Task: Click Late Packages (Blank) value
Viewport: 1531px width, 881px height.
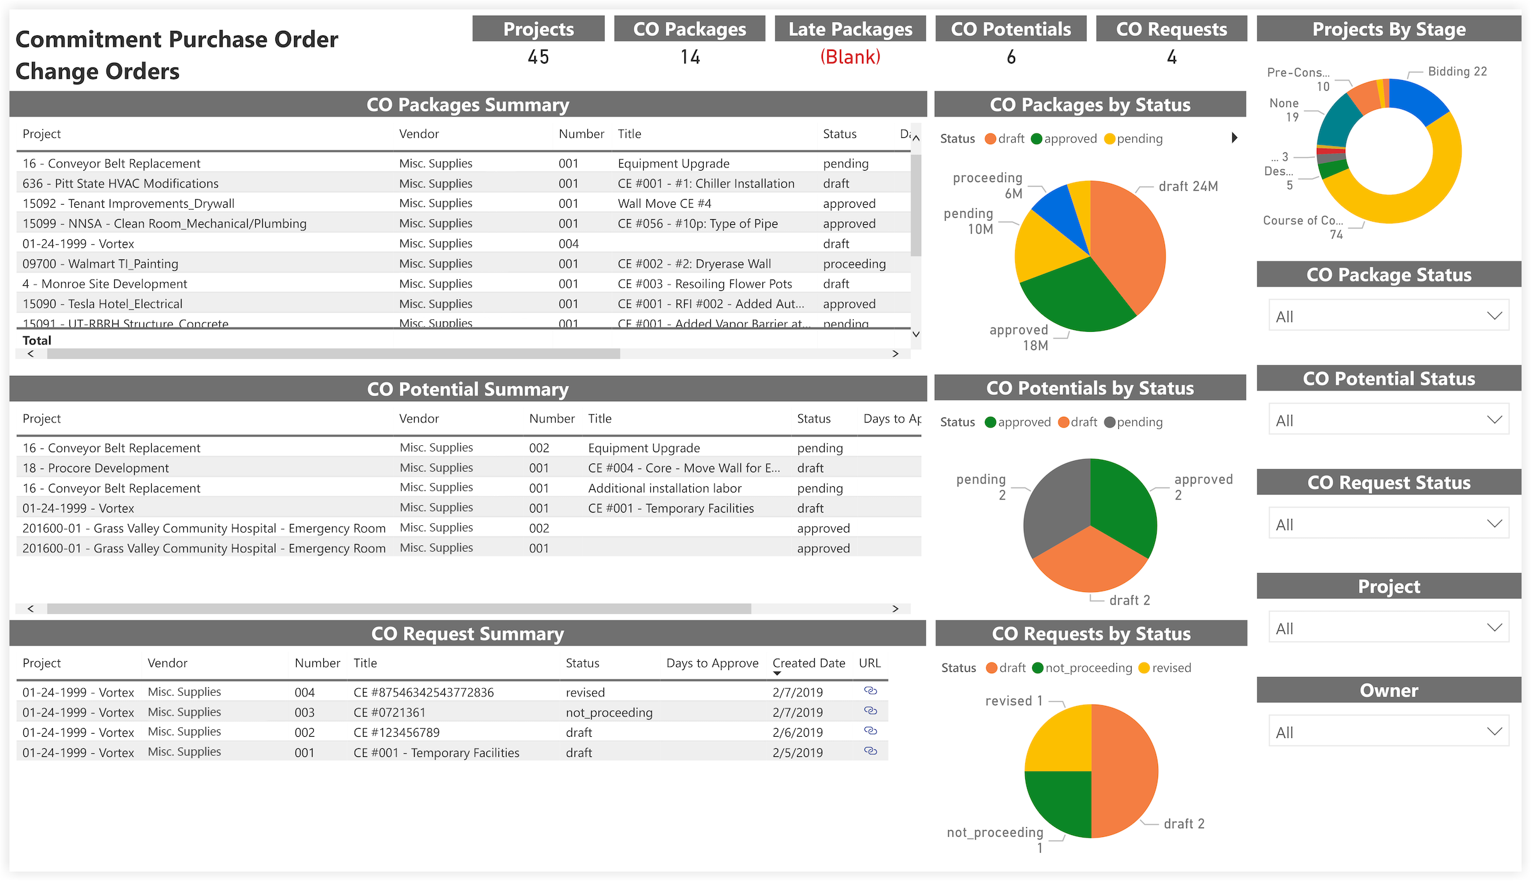Action: tap(850, 57)
